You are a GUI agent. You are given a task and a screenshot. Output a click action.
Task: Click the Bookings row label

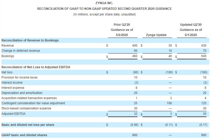click(8, 56)
